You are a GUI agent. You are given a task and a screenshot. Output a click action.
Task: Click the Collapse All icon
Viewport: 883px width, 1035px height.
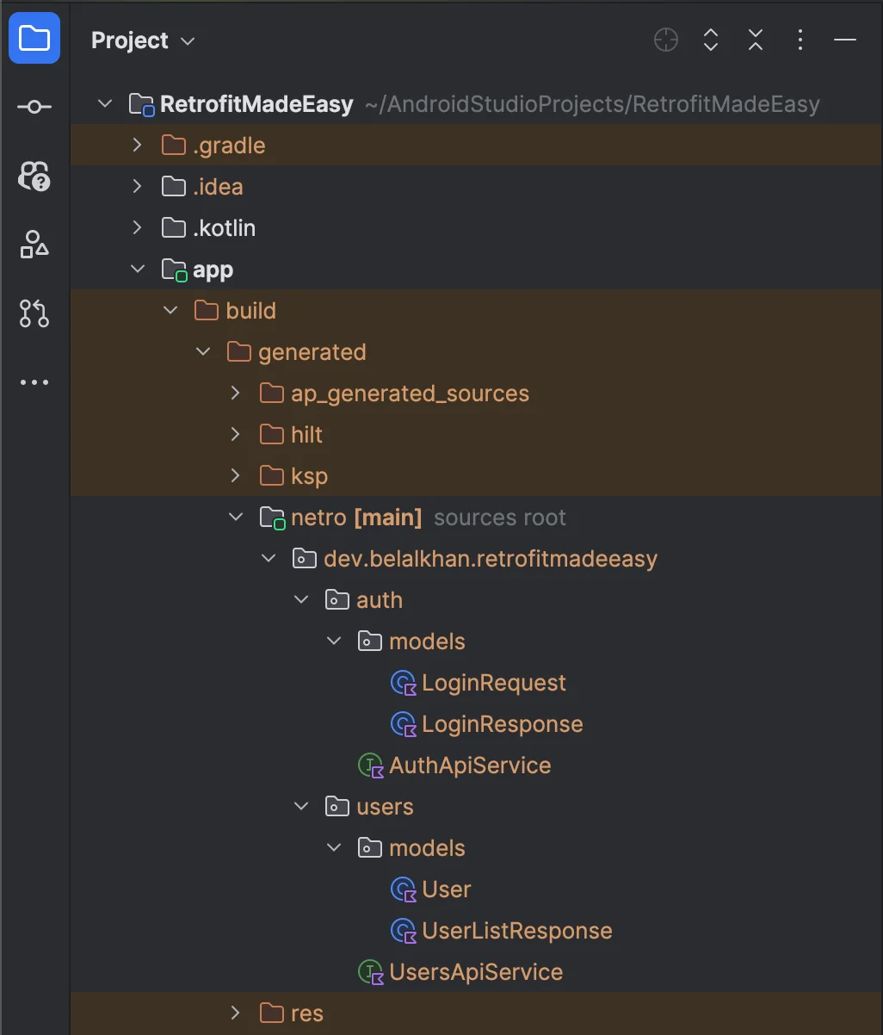point(756,40)
